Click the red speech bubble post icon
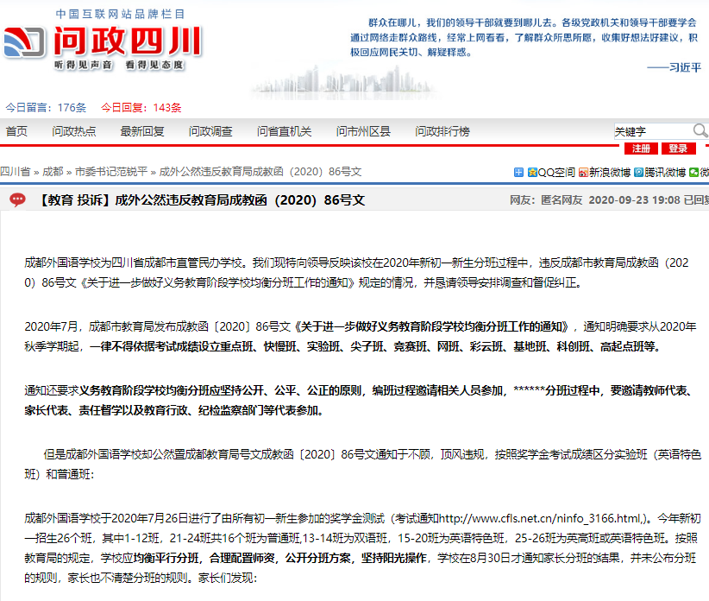This screenshot has width=709, height=601. coord(17,200)
